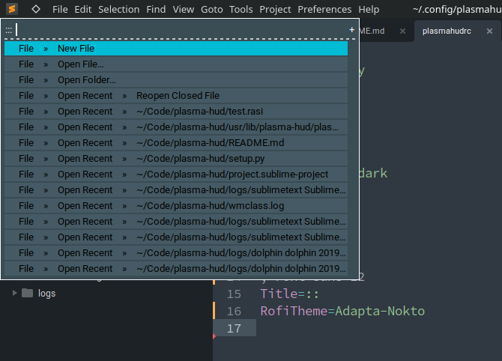Viewport: 502px width, 361px height.
Task: Select File » New File entry
Action: [176, 49]
